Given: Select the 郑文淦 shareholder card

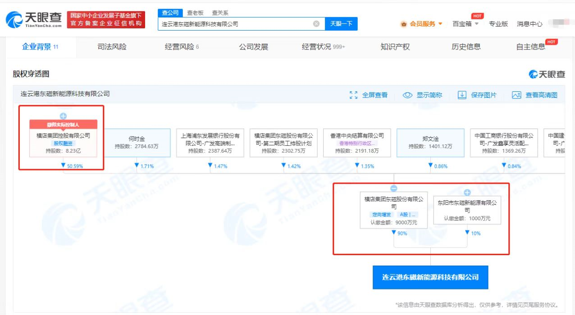Looking at the screenshot, I should (430, 143).
